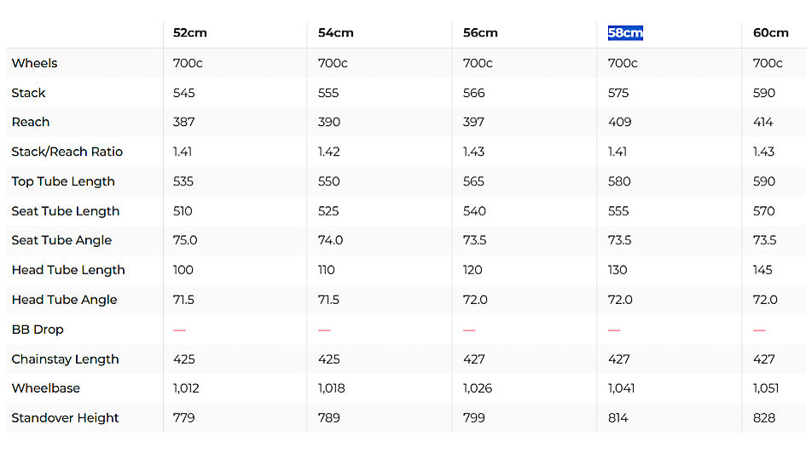Select the 52cm size column header
The image size is (806, 453).
click(189, 33)
